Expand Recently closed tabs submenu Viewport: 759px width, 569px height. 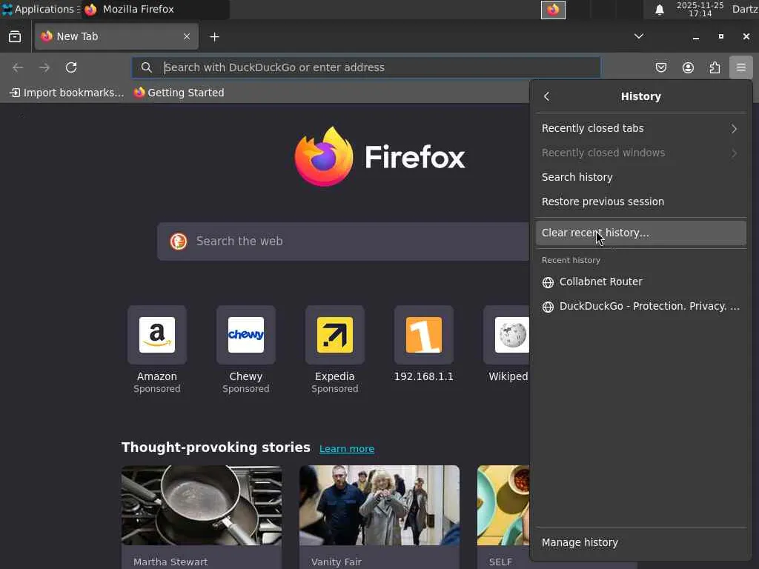tap(641, 128)
